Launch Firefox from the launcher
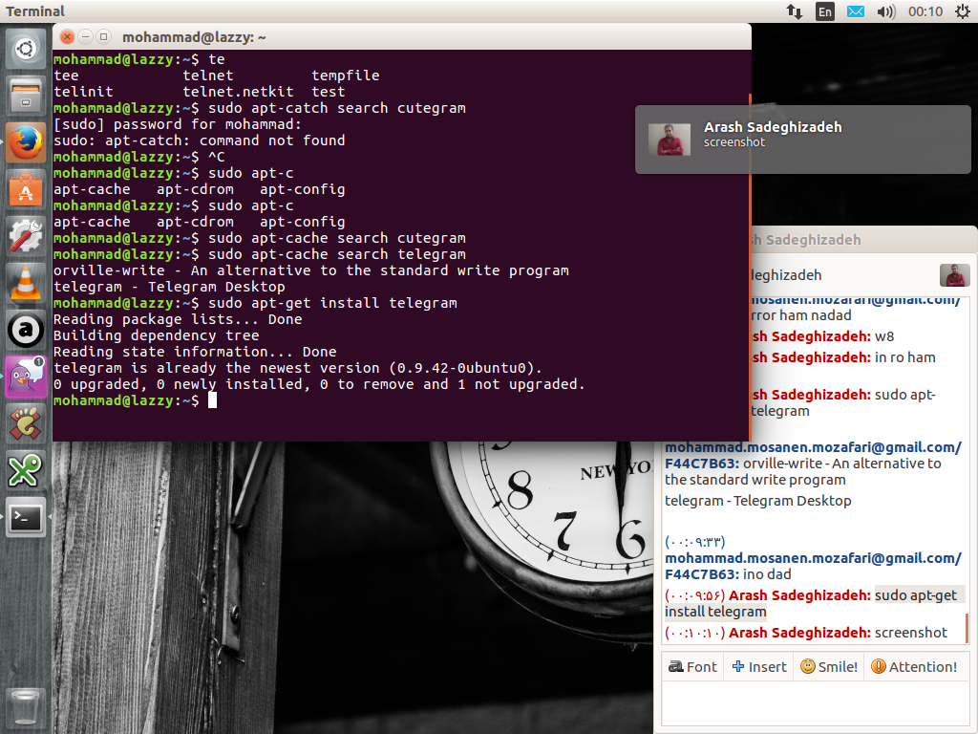 (x=26, y=142)
